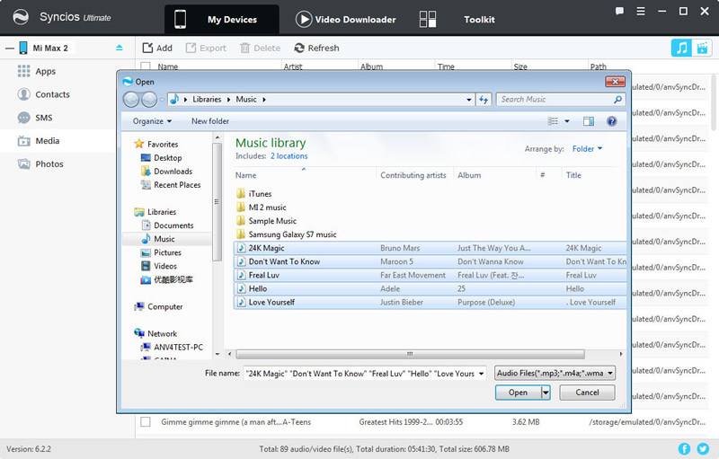The height and width of the screenshot is (459, 719).
Task: Close the Open dialog
Action: point(615,82)
